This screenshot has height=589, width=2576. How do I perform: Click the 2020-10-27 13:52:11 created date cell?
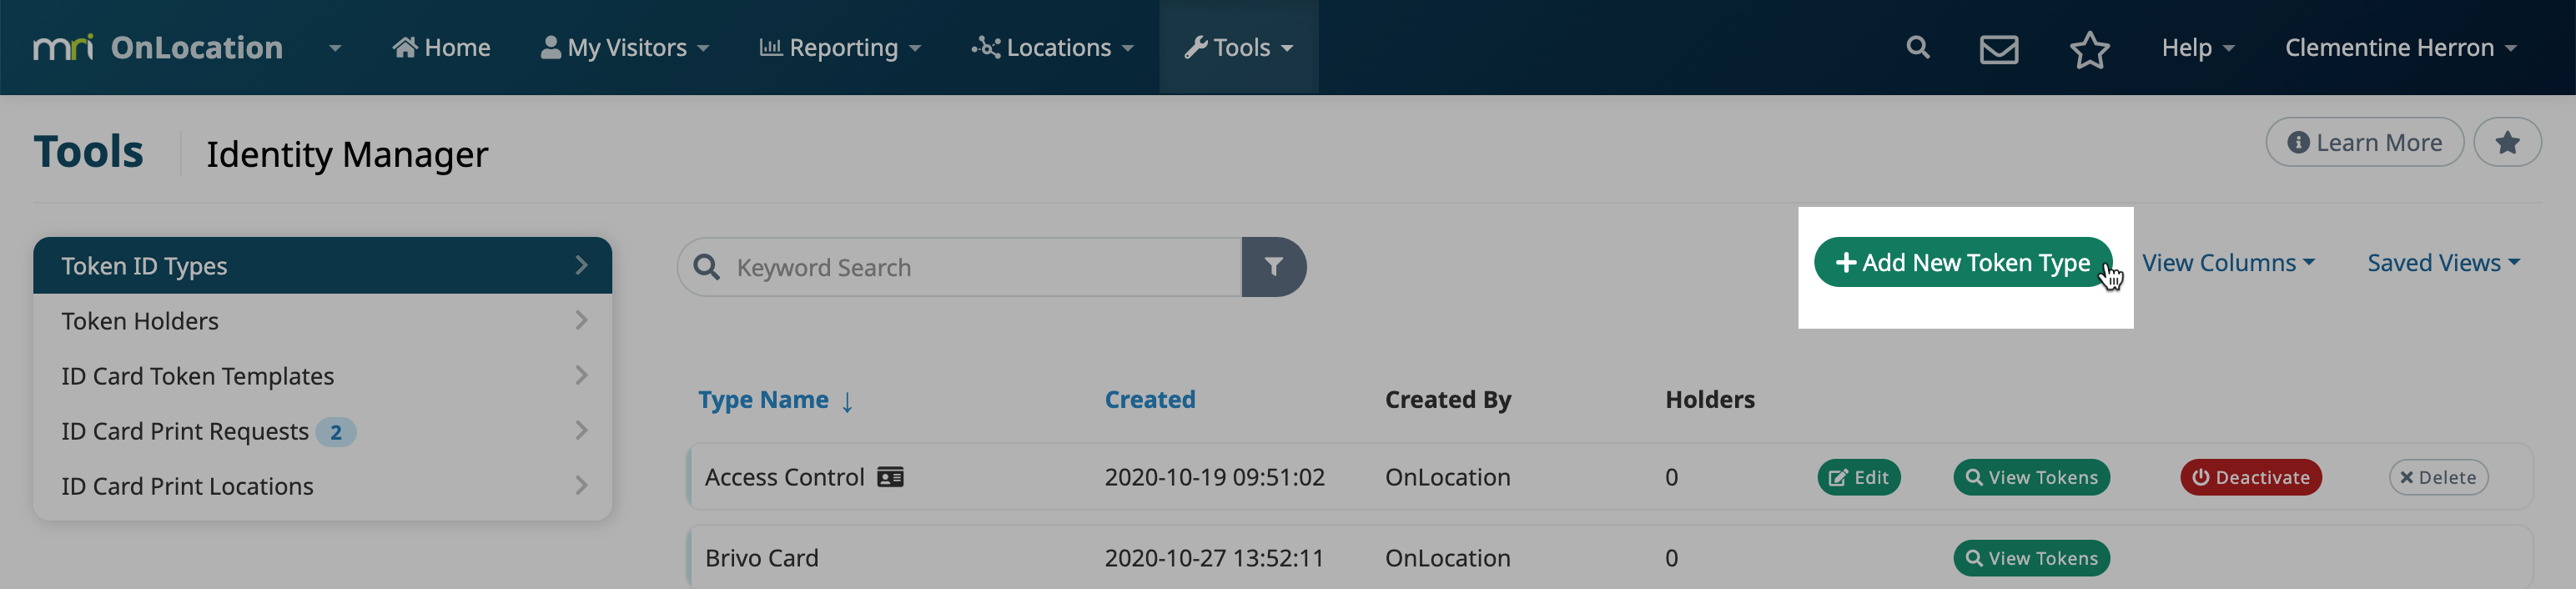pos(1214,558)
